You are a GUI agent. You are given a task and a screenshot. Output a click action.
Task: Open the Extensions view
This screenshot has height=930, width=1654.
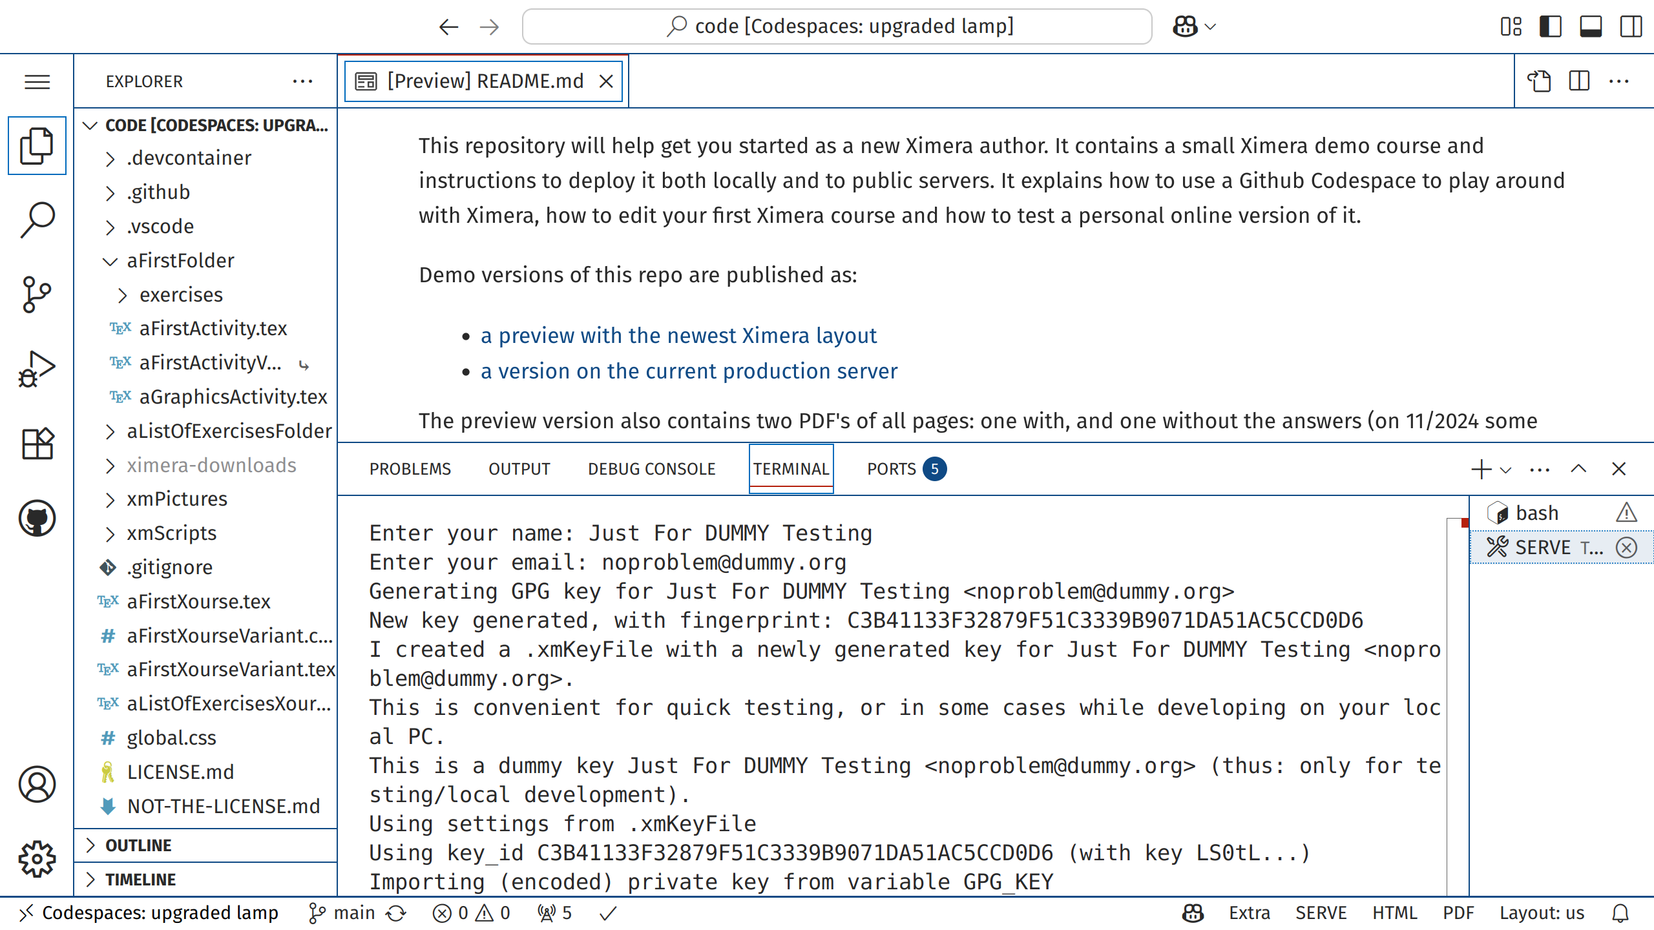37,444
